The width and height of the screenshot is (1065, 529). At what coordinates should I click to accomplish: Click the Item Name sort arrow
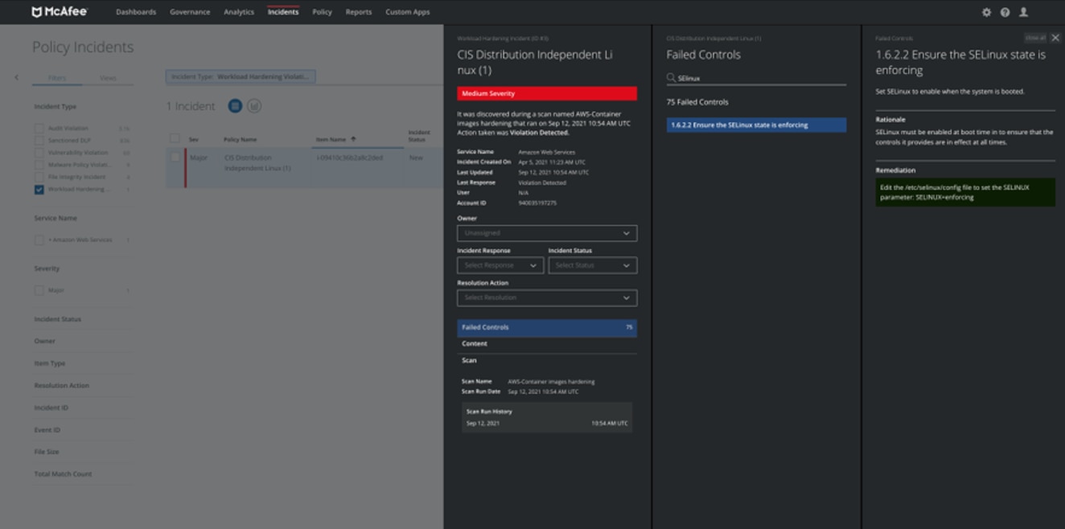click(353, 139)
